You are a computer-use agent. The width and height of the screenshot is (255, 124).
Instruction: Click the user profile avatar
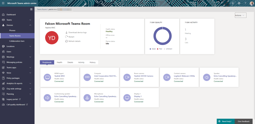(x=252, y=3)
